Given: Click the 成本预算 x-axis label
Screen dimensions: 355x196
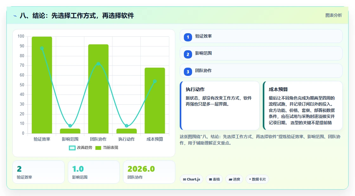Looking at the screenshot, I should pos(155,139).
